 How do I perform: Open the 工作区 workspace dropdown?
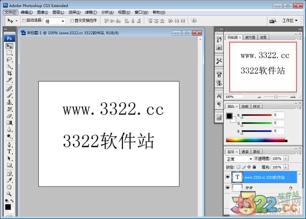pyautogui.click(x=290, y=20)
